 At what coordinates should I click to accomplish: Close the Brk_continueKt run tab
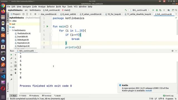35,51
